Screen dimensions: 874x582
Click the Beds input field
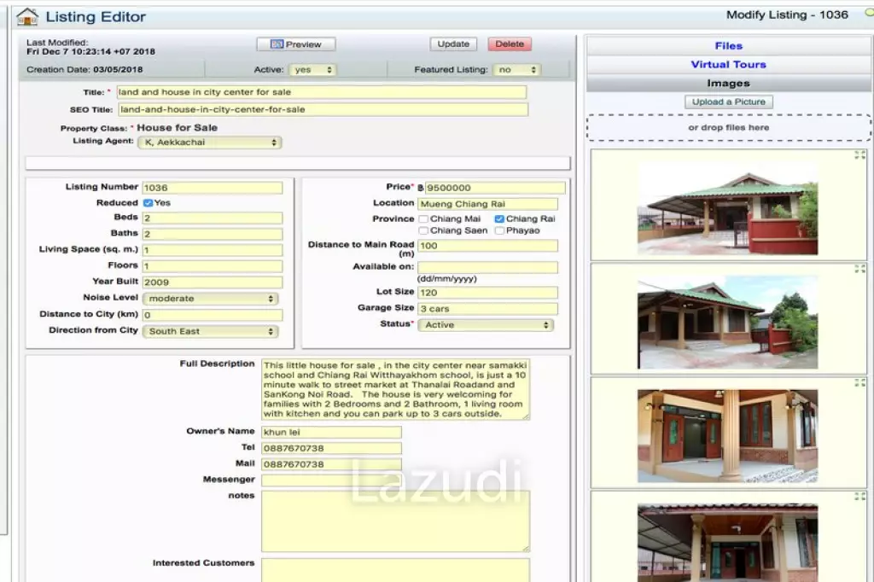click(213, 218)
